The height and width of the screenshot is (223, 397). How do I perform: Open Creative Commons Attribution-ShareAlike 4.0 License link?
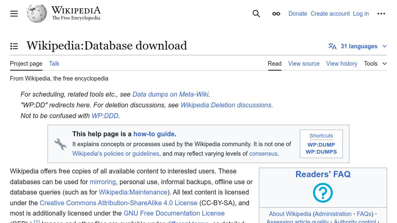point(119,203)
